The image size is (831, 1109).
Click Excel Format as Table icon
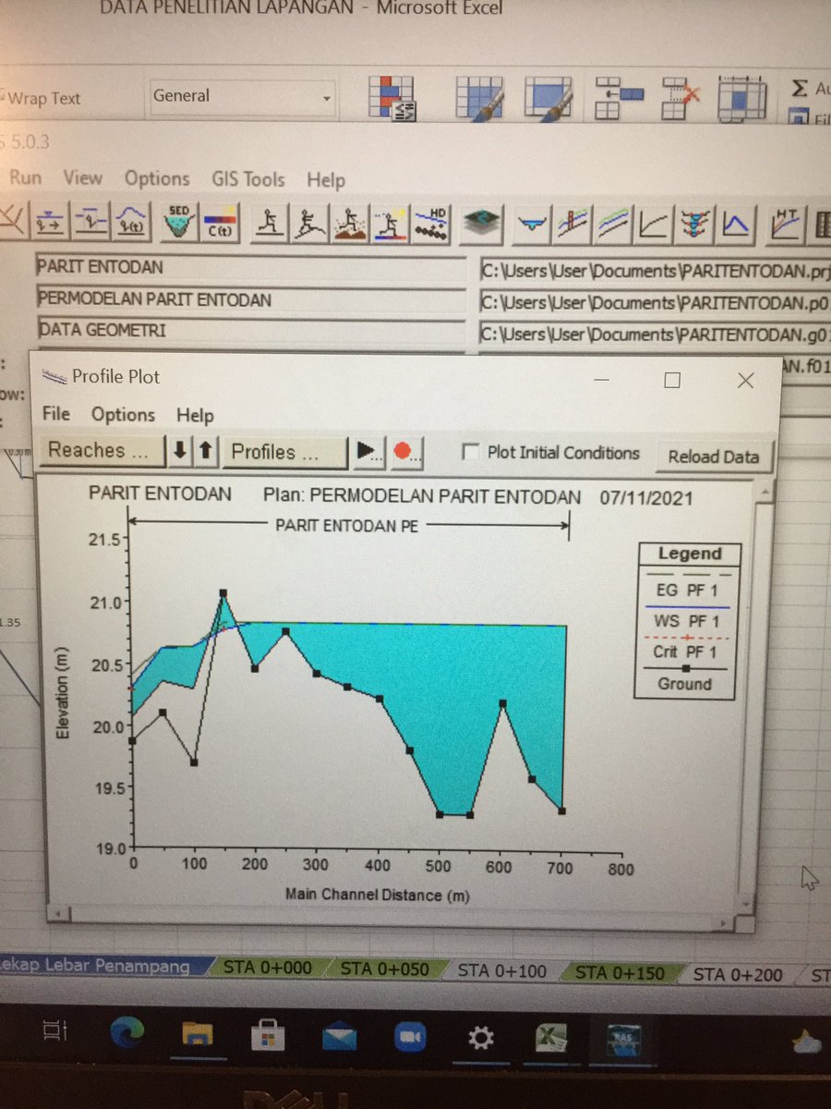click(479, 97)
